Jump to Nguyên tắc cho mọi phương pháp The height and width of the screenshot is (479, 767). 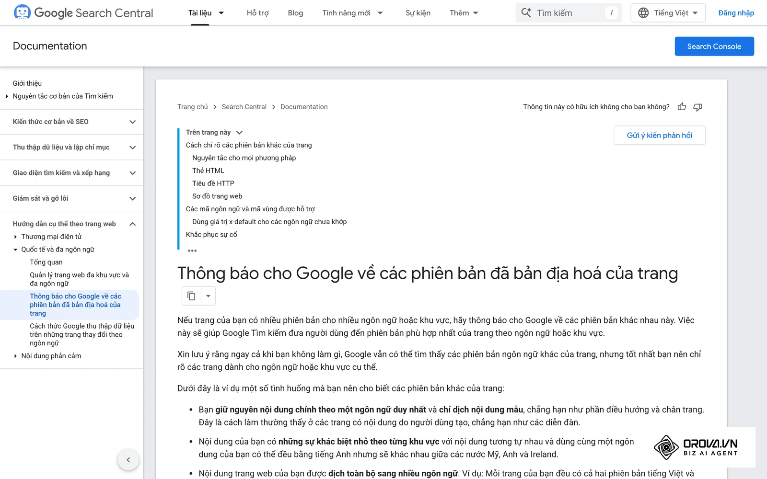coord(244,158)
